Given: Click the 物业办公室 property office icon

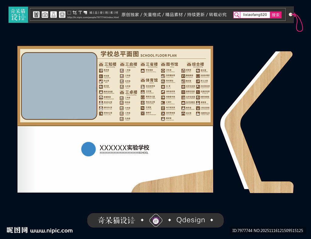Looking at the screenshot, I should [x=143, y=103].
